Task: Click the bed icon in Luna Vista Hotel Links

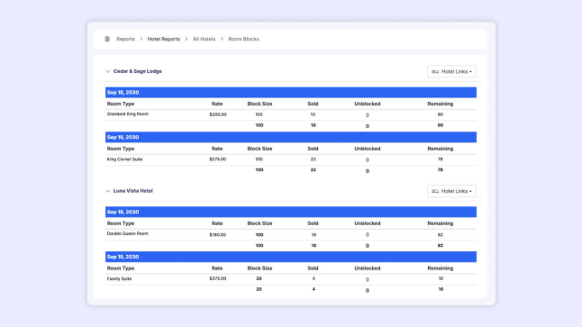Action: (x=435, y=191)
